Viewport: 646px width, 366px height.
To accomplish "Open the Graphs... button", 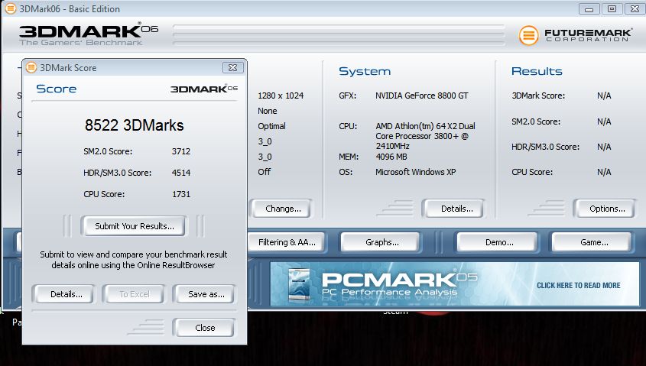I will (x=381, y=242).
